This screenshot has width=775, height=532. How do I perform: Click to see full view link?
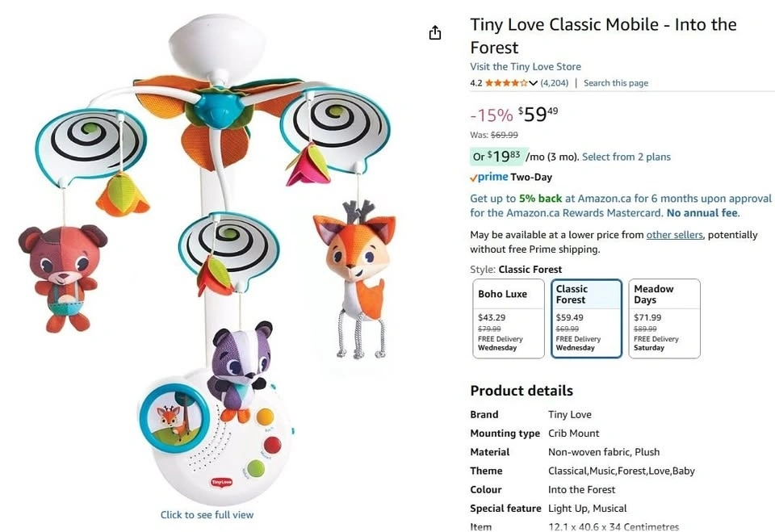coord(207,515)
